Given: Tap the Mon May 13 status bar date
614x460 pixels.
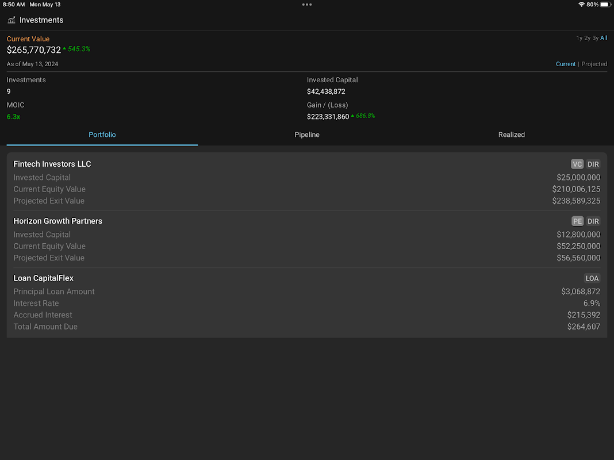Looking at the screenshot, I should 45,5.
